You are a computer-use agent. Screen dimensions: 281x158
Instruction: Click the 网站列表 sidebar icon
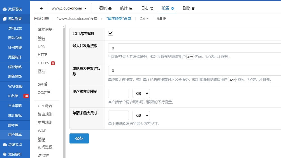pos(5,19)
